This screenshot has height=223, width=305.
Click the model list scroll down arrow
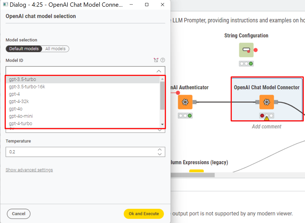click(x=162, y=124)
